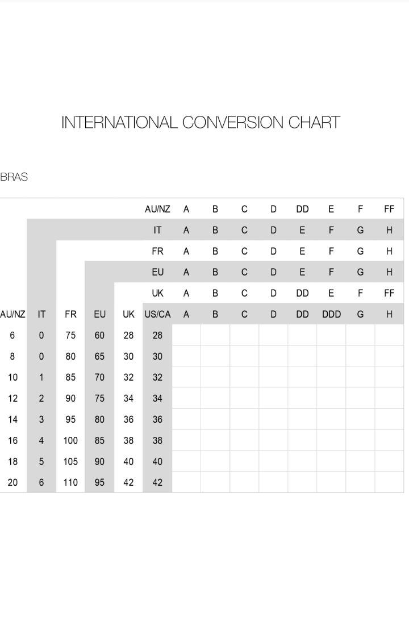Click the International Conversion Chart title

click(201, 122)
